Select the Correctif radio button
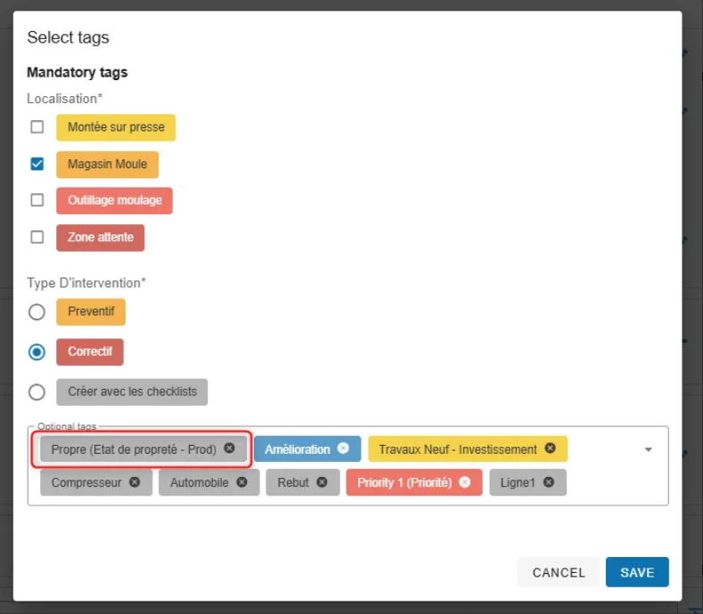703x614 pixels. (37, 352)
